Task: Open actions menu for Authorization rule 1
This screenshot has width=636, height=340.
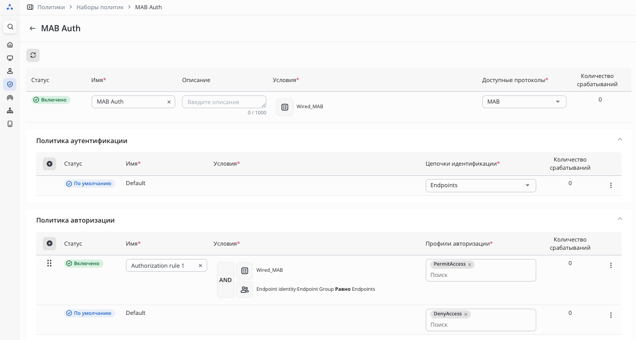Action: pyautogui.click(x=611, y=265)
